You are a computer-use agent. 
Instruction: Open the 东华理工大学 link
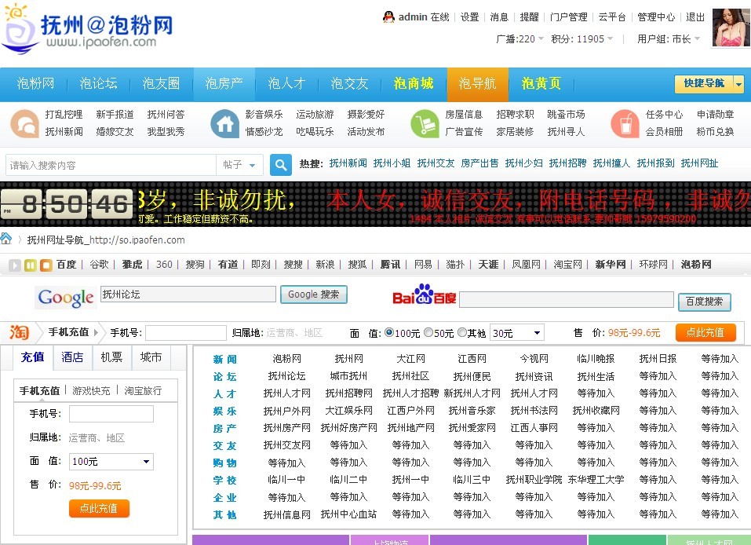point(596,479)
